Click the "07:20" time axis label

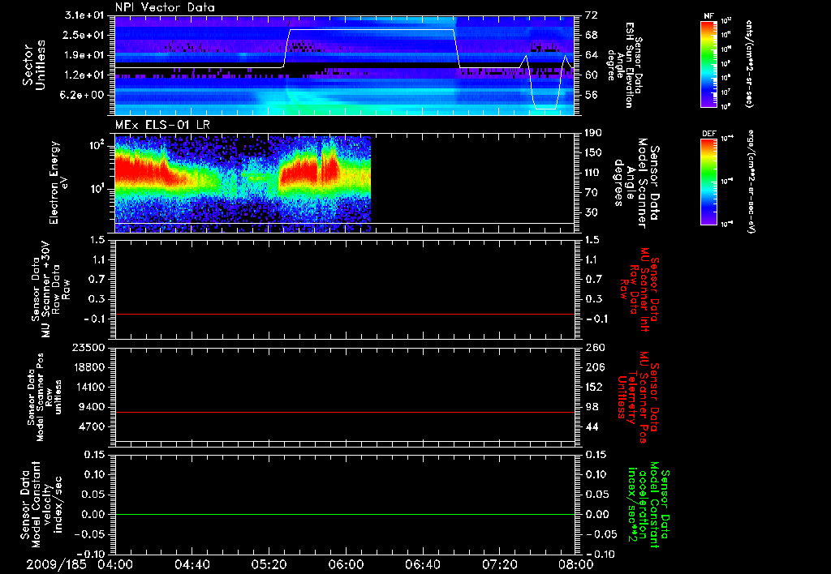coord(500,564)
